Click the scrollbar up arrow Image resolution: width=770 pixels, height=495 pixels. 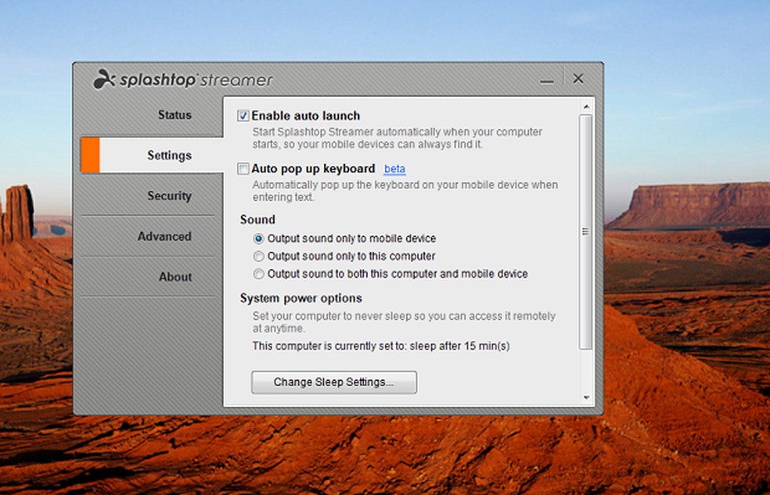586,106
